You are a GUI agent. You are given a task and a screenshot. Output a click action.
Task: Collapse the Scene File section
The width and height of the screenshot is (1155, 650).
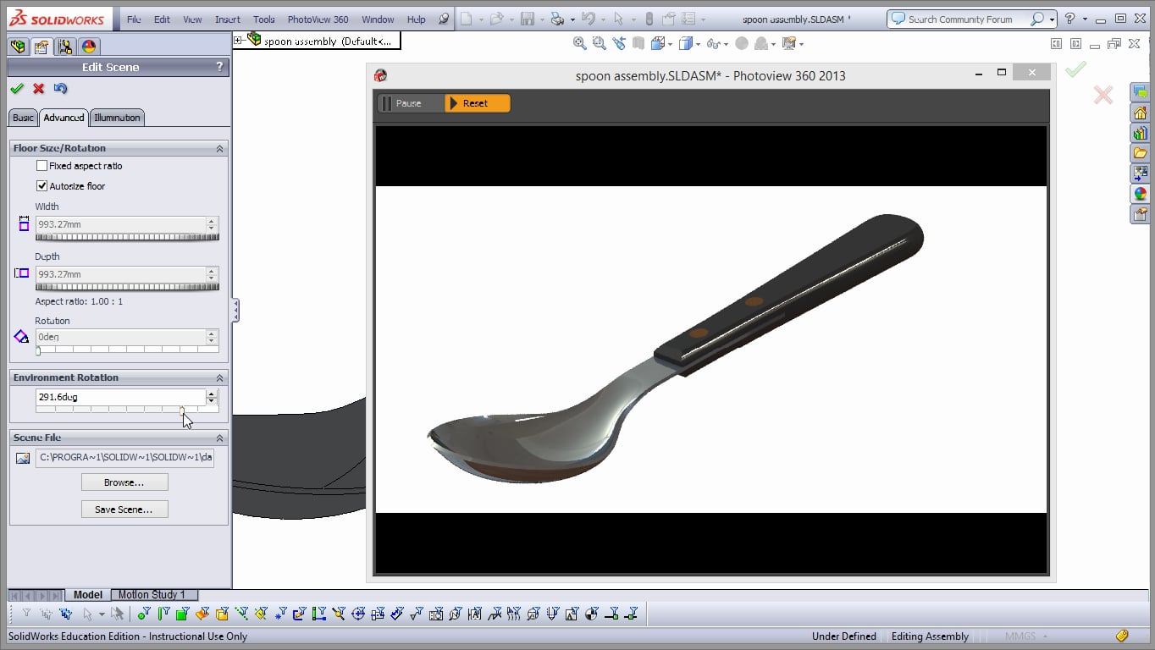point(219,438)
